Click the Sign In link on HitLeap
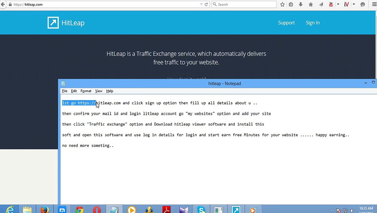 click(313, 23)
